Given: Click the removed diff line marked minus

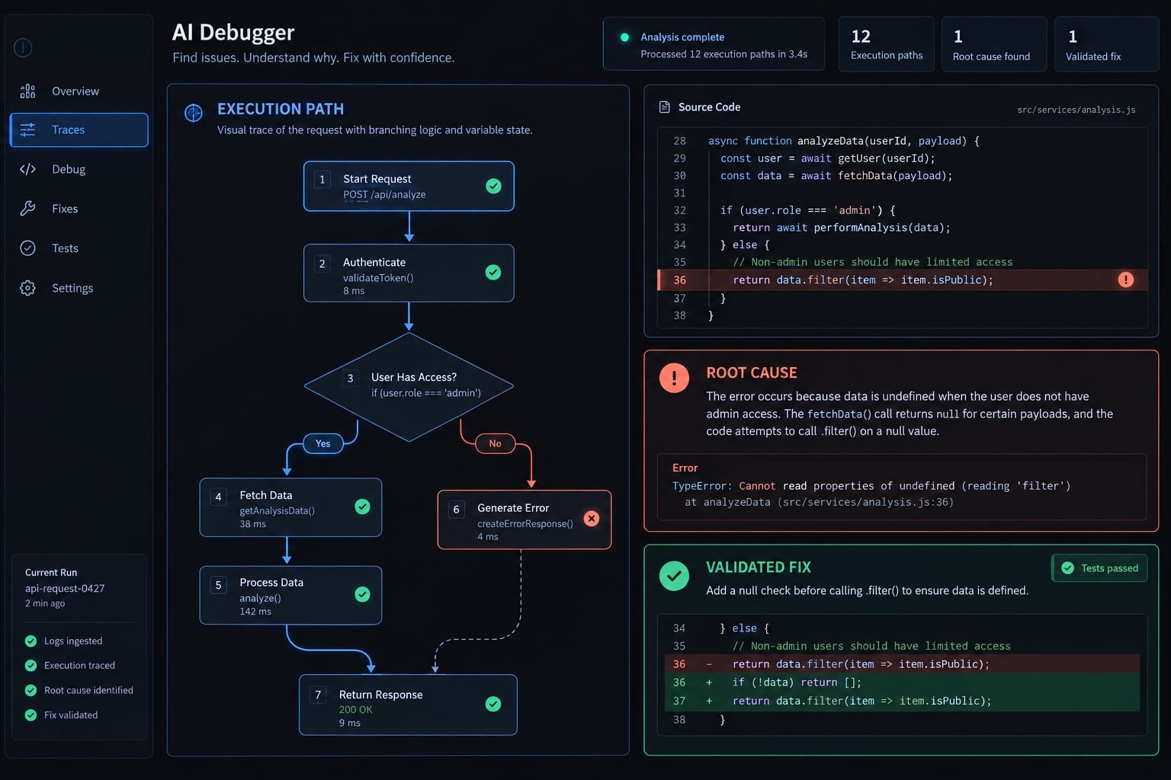Looking at the screenshot, I should coord(903,664).
